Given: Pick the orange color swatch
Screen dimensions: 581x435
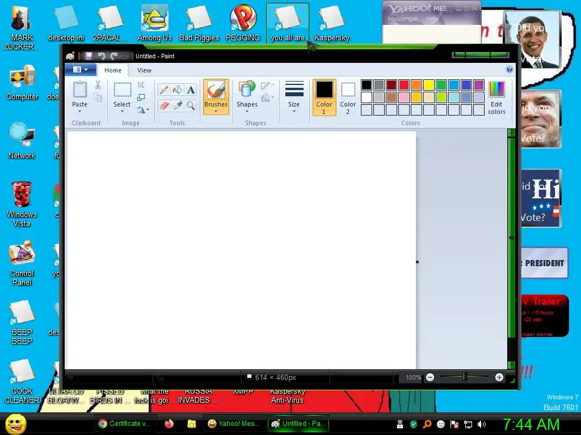Looking at the screenshot, I should coord(416,85).
